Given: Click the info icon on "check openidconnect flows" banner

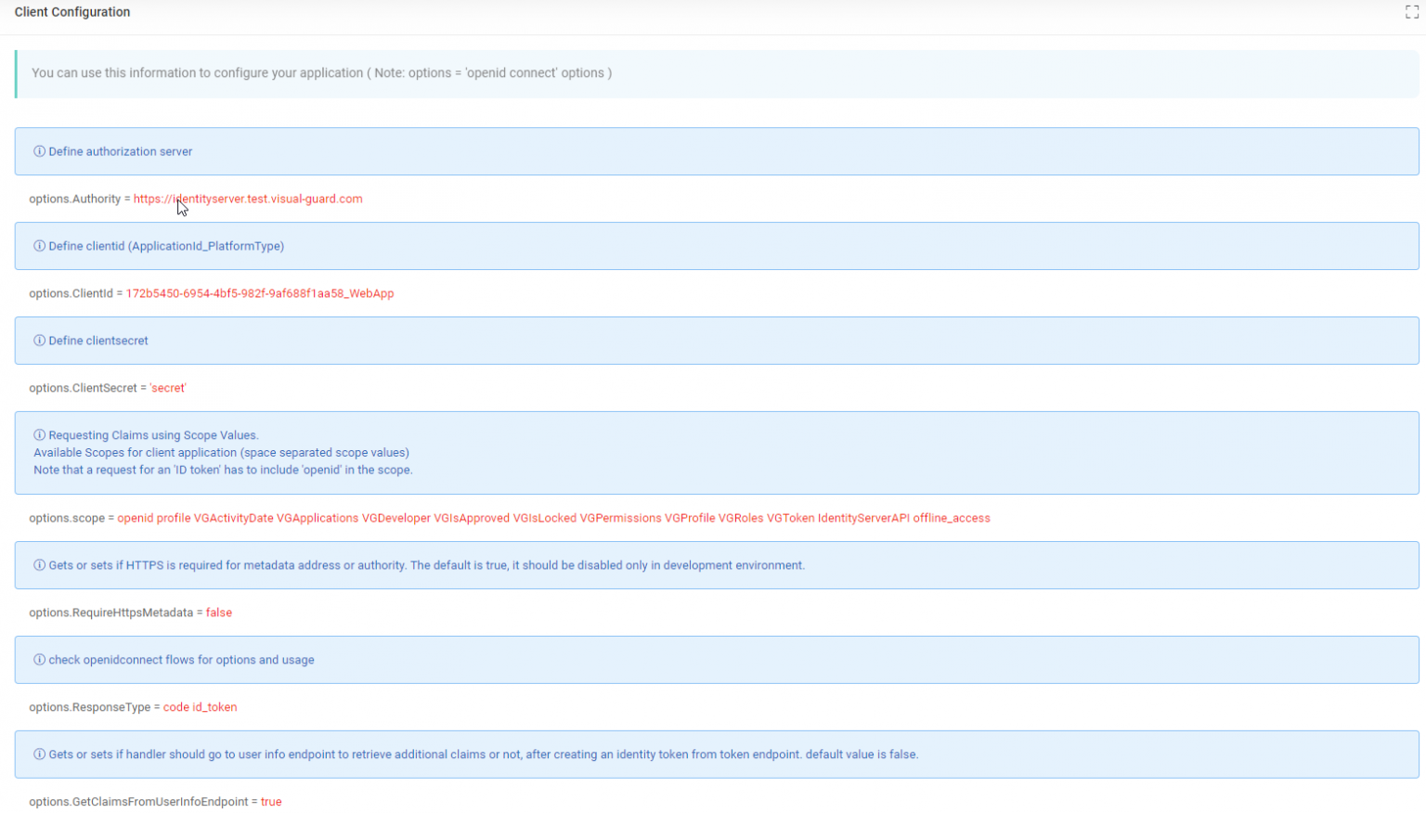Looking at the screenshot, I should click(x=38, y=660).
